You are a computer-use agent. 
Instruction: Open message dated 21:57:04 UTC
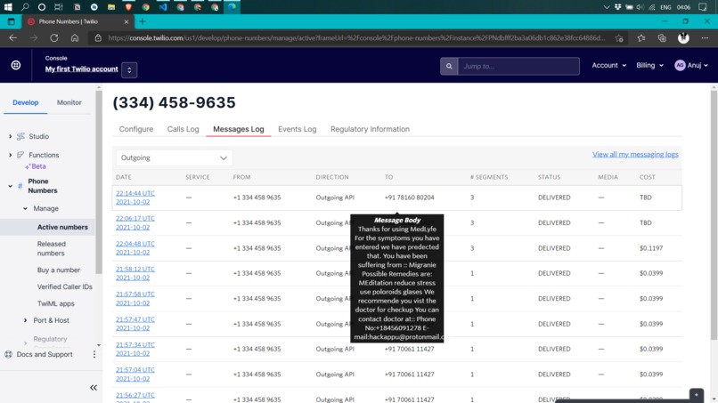(135, 375)
